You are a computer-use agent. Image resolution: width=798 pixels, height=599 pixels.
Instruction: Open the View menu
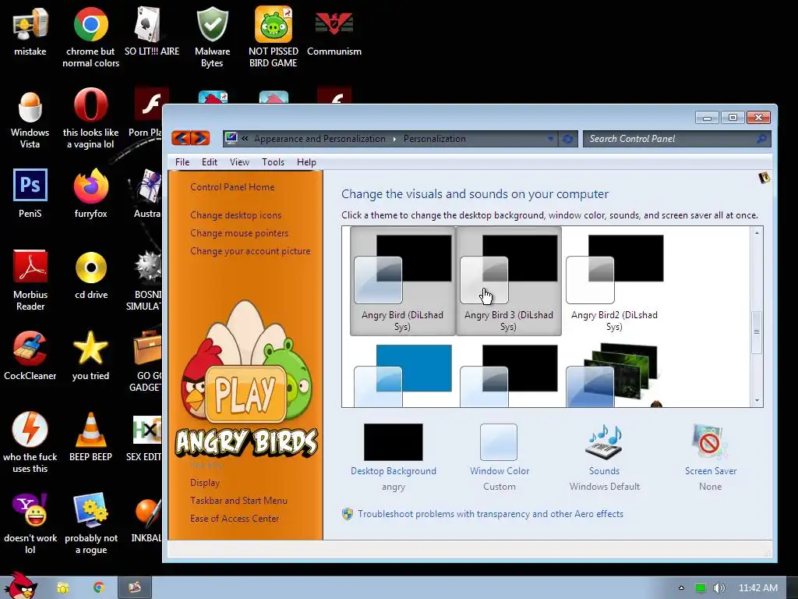[x=239, y=162]
